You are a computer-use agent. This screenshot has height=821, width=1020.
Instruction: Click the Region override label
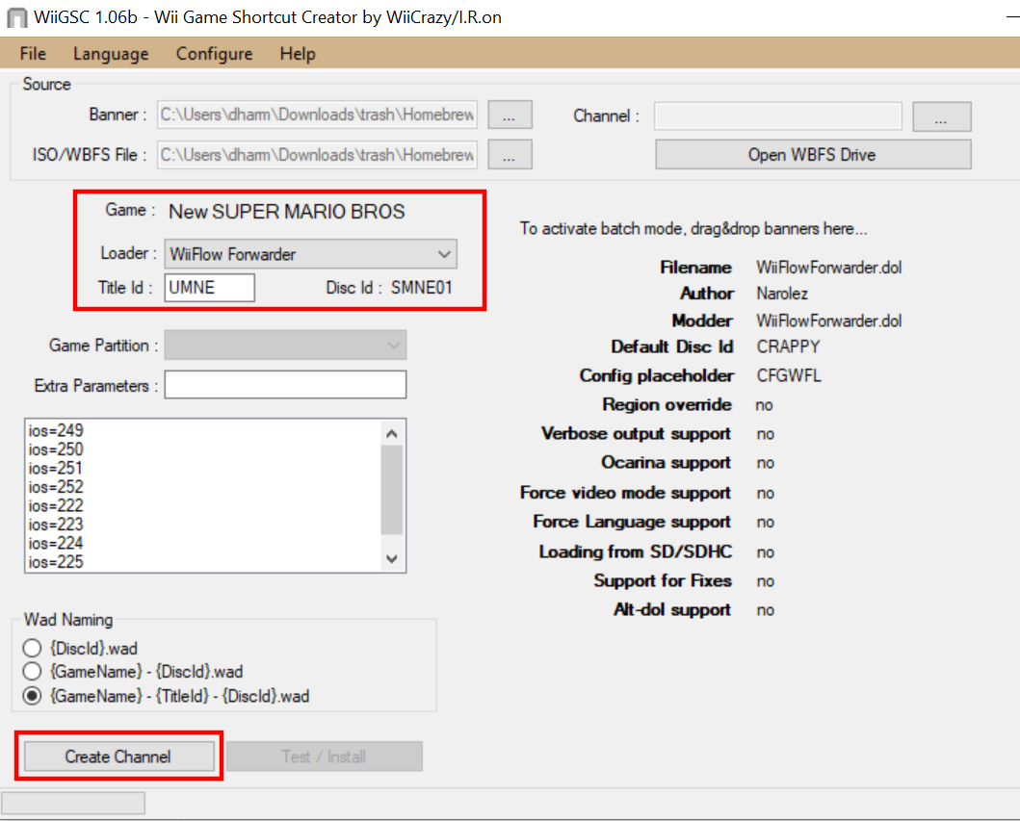point(667,405)
